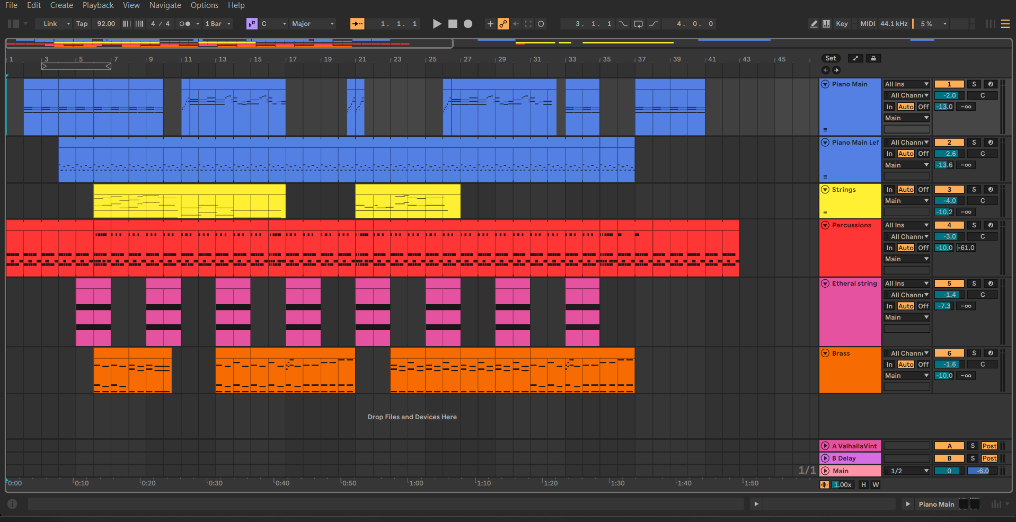The width and height of the screenshot is (1016, 522).
Task: Click the tempo field showing 92.00
Action: (106, 24)
